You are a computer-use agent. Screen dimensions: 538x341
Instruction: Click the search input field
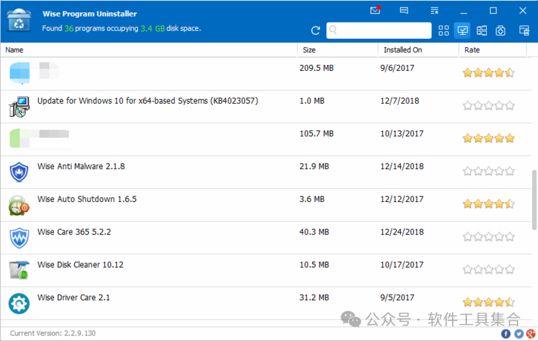click(x=379, y=31)
